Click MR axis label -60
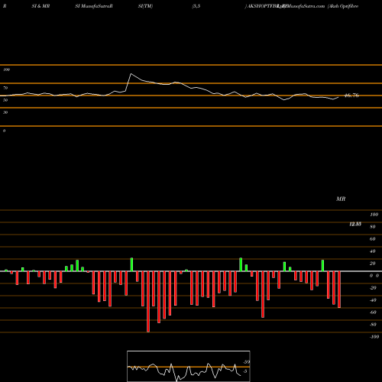The height and width of the screenshot is (382, 382). (373, 312)
